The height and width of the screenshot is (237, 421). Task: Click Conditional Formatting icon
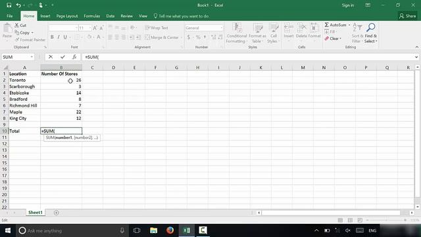point(237,28)
